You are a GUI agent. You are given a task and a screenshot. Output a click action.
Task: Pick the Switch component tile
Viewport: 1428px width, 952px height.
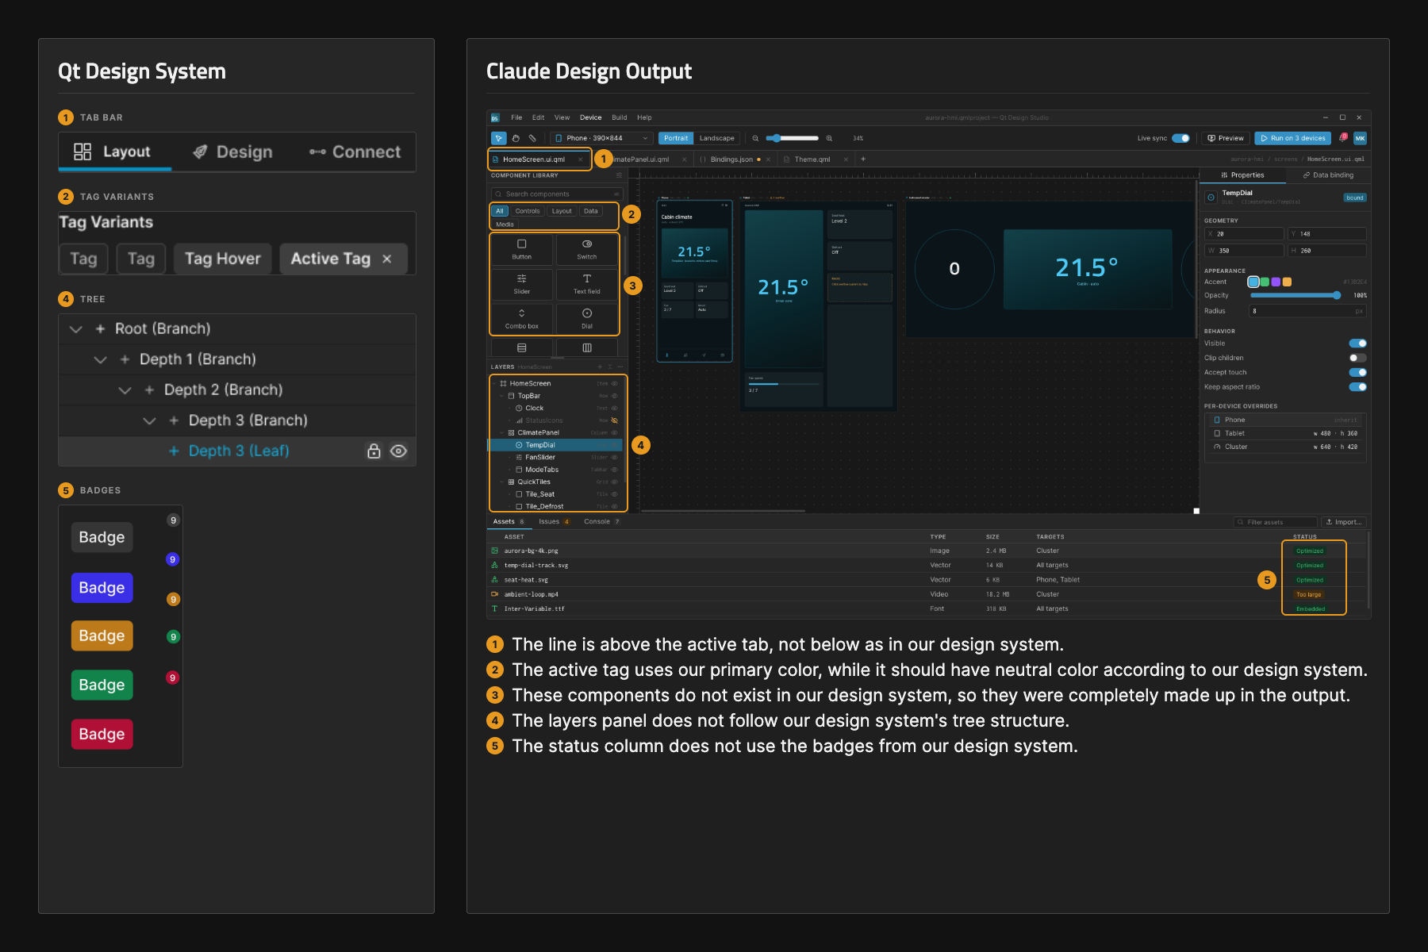(x=587, y=249)
